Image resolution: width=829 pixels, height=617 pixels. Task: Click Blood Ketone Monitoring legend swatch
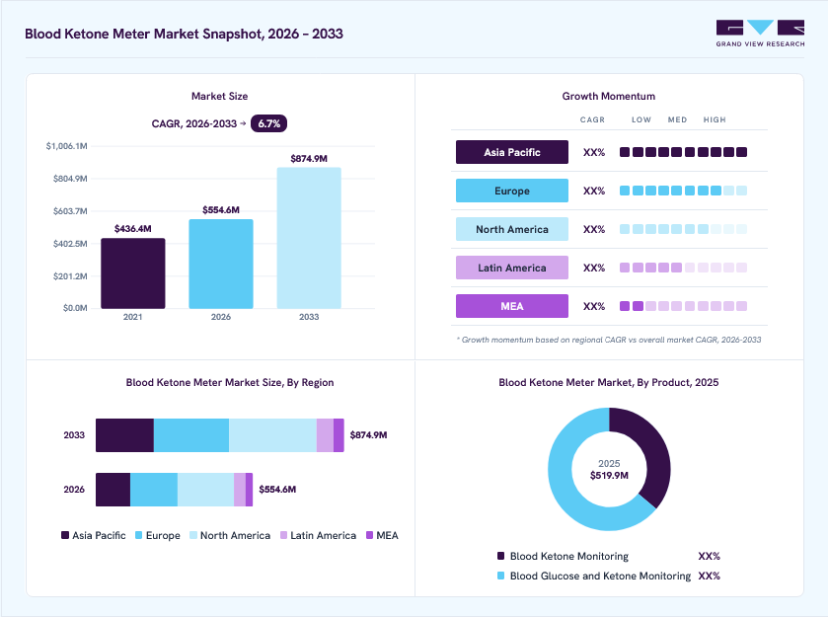[500, 556]
